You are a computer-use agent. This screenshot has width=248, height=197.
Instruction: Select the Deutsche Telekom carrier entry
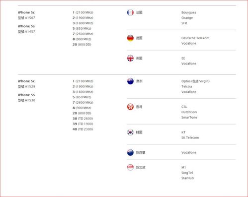click(195, 38)
